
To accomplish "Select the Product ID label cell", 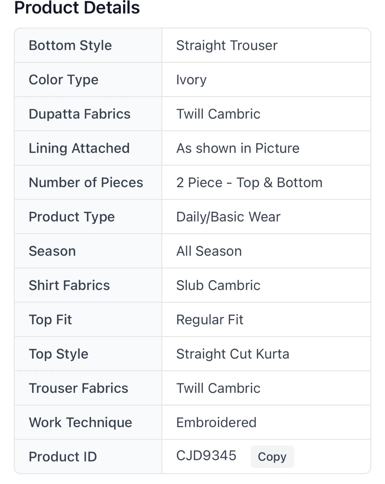I will pos(88,456).
